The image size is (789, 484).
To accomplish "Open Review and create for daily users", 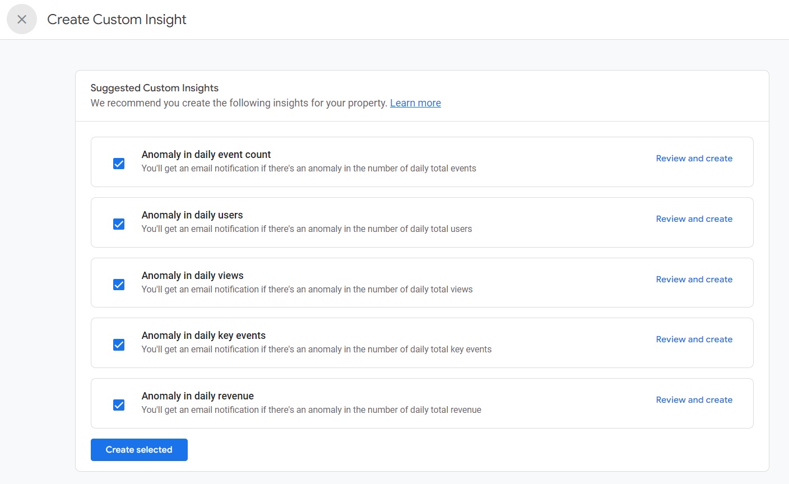I will (x=694, y=219).
